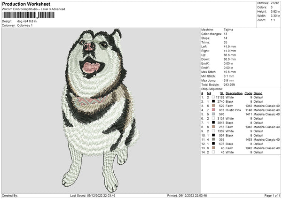
Task: Click 'Black' description in row 10
Action: pos(229,136)
